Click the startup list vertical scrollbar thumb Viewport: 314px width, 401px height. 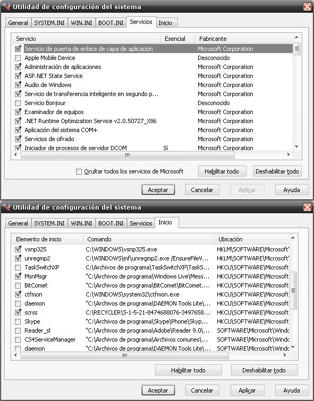tap(293, 291)
